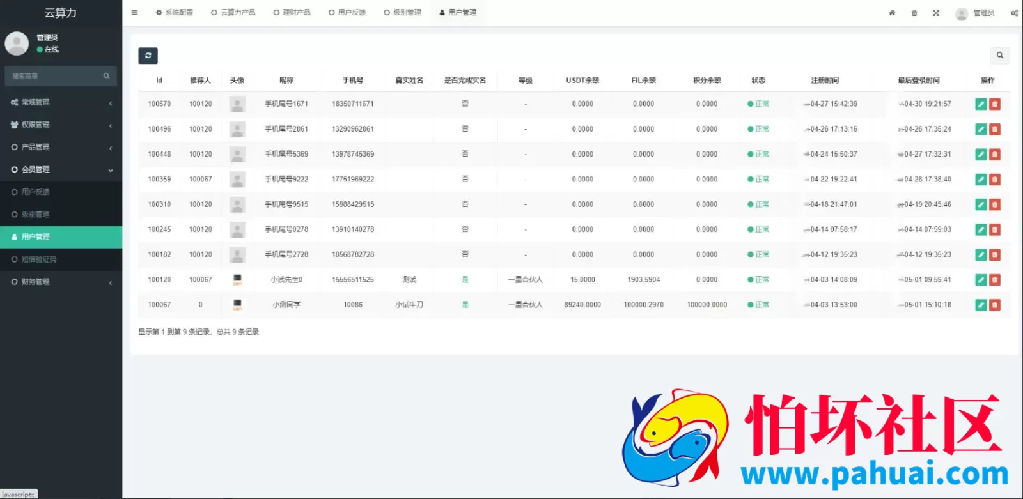Viewport: 1023px width, 499px height.
Task: Click nickname 手机尾号2861
Action: click(286, 129)
